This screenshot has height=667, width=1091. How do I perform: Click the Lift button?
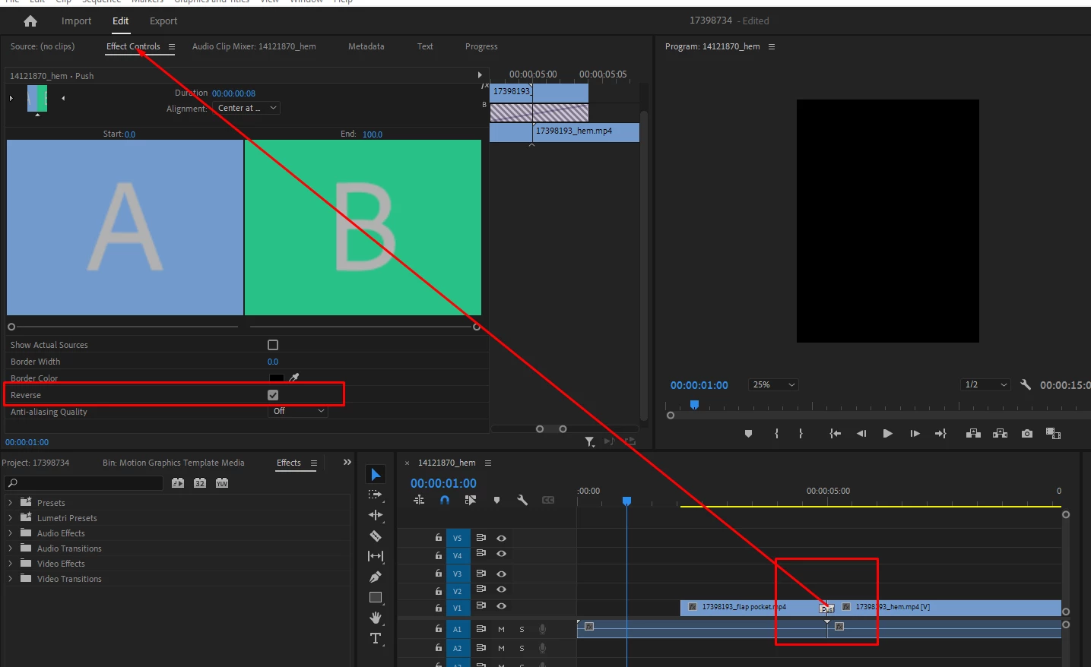(x=973, y=433)
